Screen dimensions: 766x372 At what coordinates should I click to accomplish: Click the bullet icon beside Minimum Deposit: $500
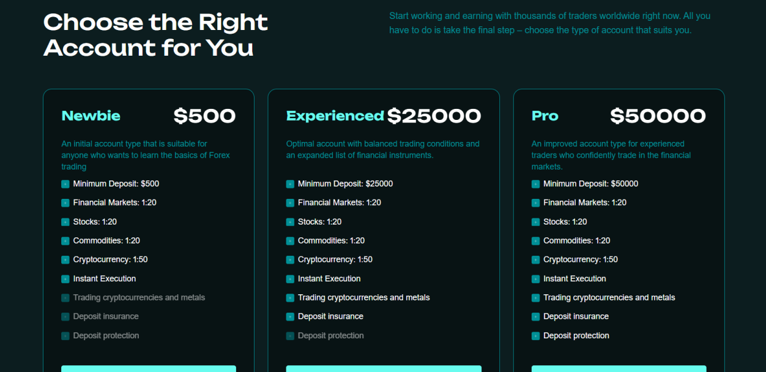click(x=65, y=184)
